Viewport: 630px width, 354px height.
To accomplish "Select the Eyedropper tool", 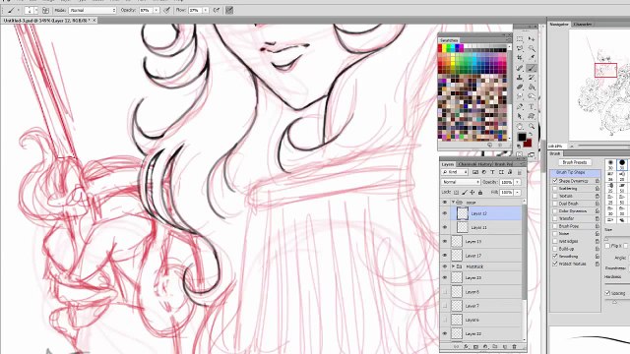I will [532, 58].
